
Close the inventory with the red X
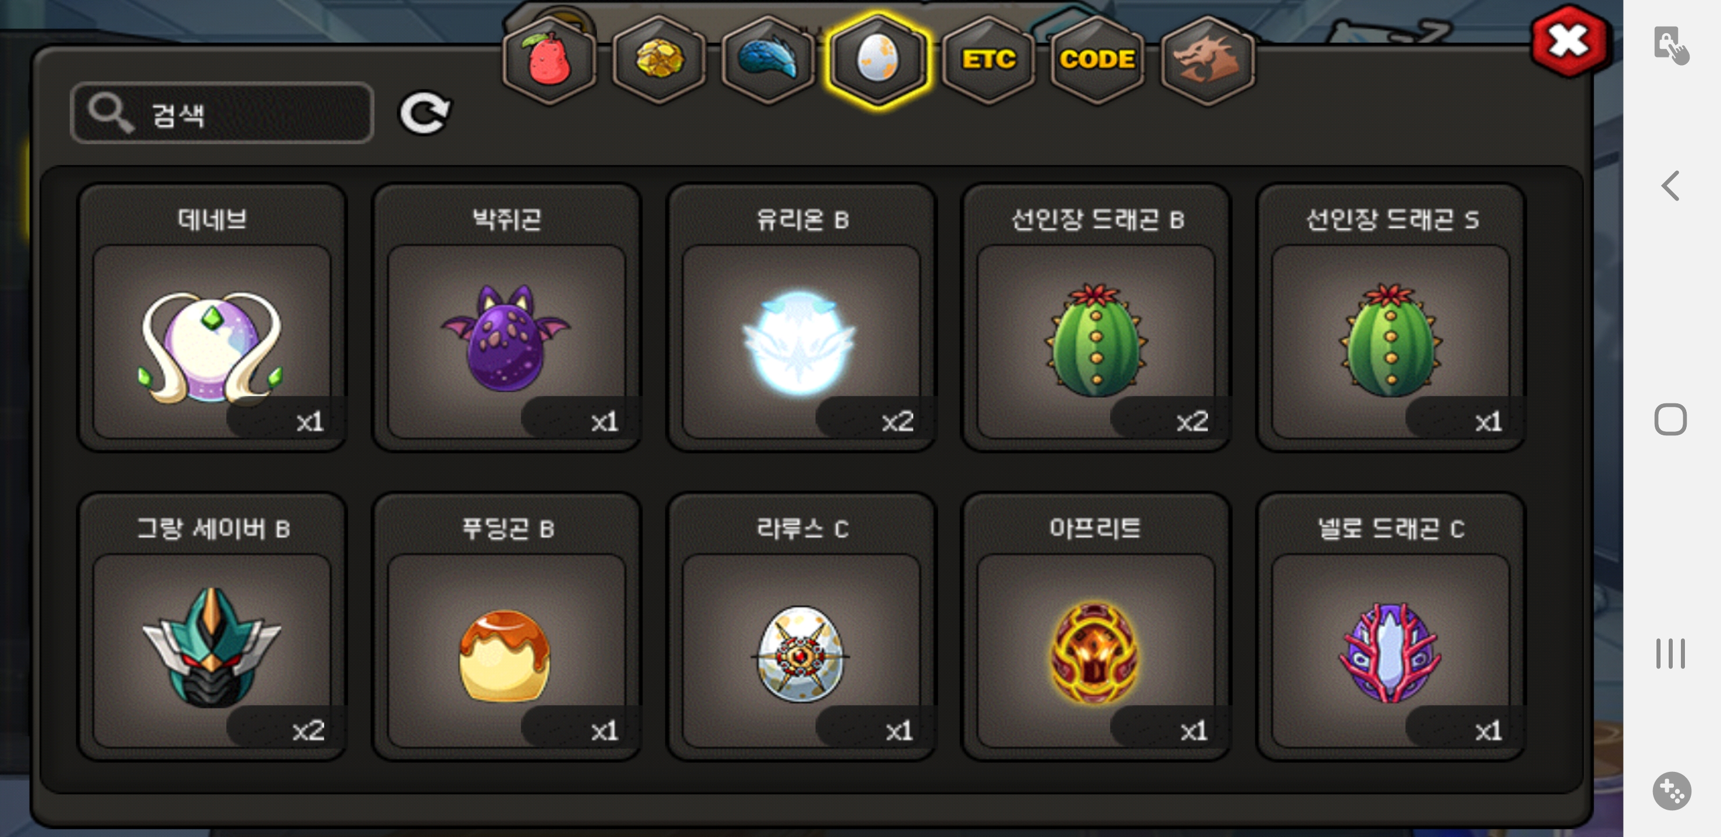point(1568,41)
